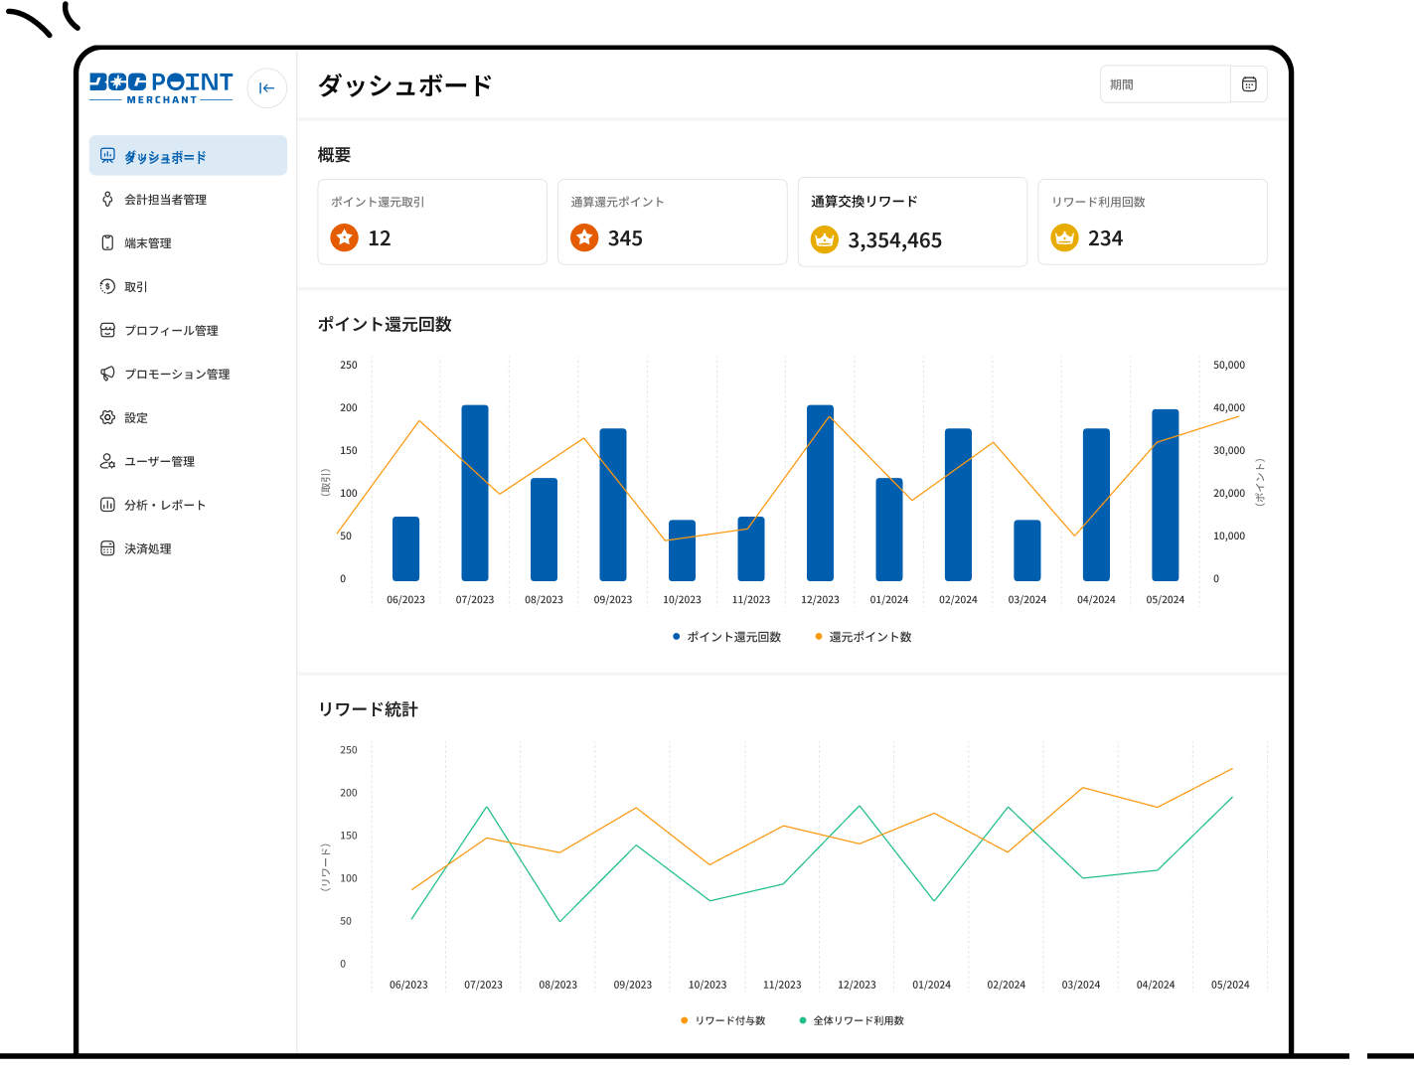Image resolution: width=1414 pixels, height=1073 pixels.
Task: Click the 12/2023 bar in chart
Action: tap(820, 493)
